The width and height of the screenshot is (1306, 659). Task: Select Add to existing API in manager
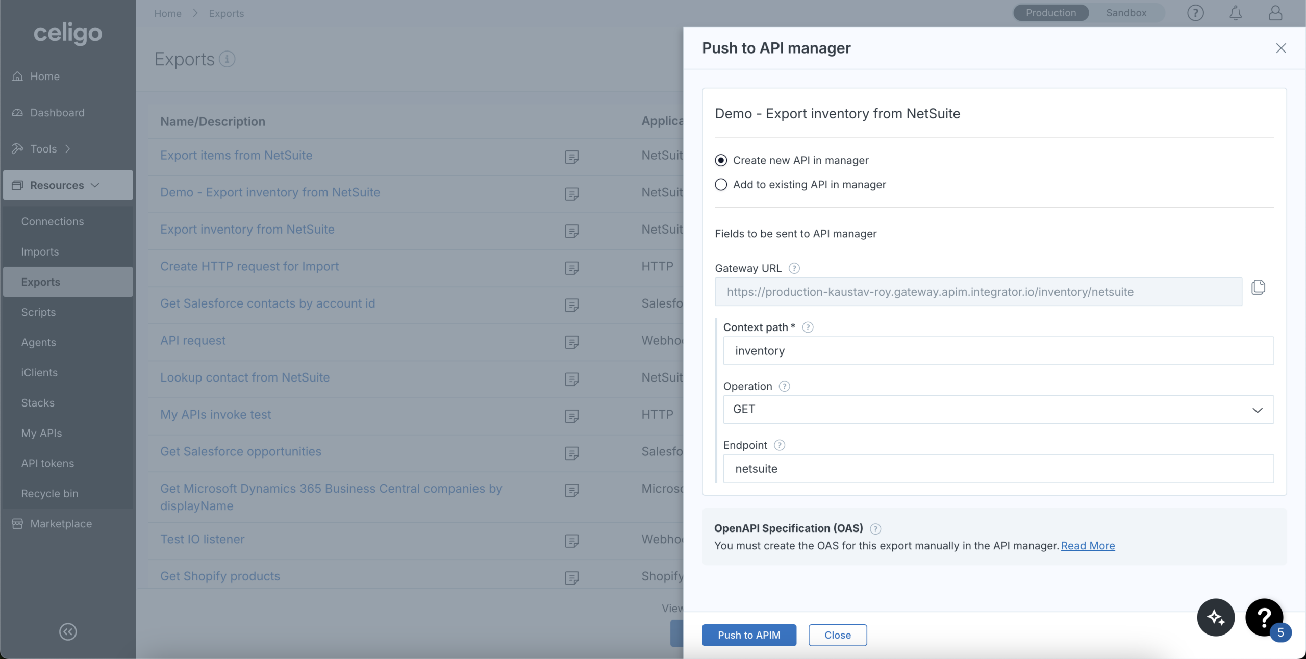pyautogui.click(x=721, y=184)
